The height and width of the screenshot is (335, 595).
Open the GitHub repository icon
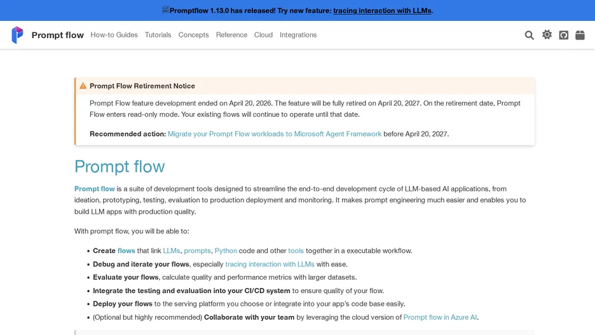[x=563, y=35]
